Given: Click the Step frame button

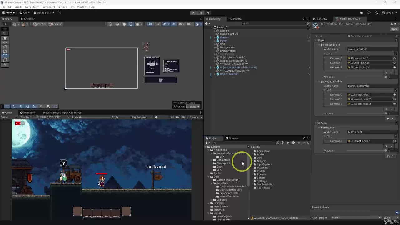Looking at the screenshot, I should 207,13.
